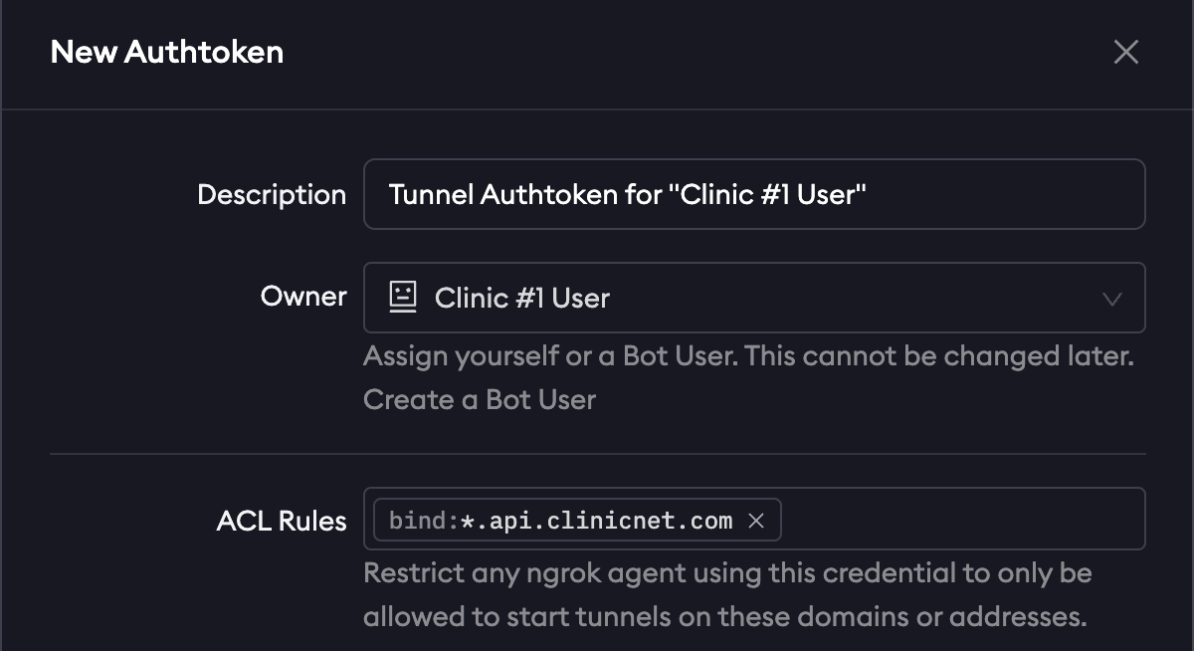Click the "ACL Rules" field label
This screenshot has height=651, width=1194.
pos(282,521)
